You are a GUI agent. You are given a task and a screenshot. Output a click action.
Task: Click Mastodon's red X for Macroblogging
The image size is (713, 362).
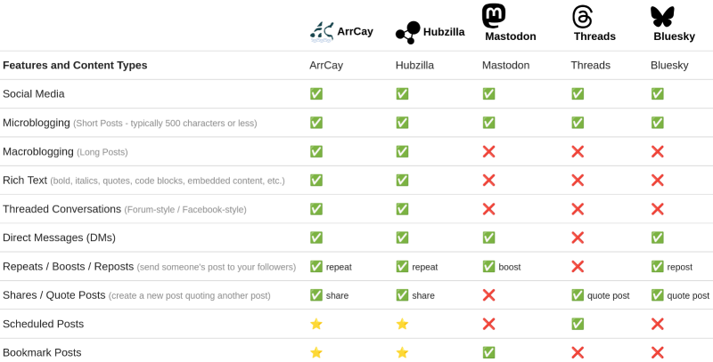pyautogui.click(x=488, y=151)
